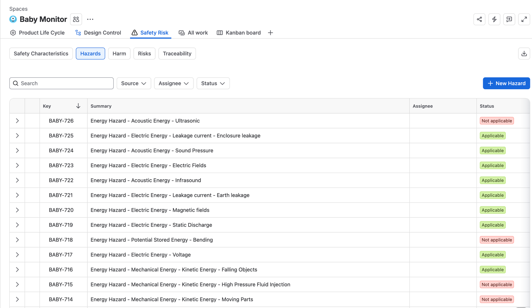
Task: Open issue key BABY-726
Action: [x=61, y=121]
